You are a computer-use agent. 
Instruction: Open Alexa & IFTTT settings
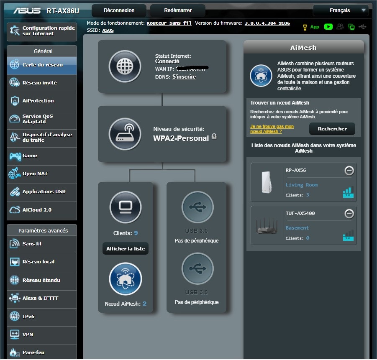(x=42, y=299)
